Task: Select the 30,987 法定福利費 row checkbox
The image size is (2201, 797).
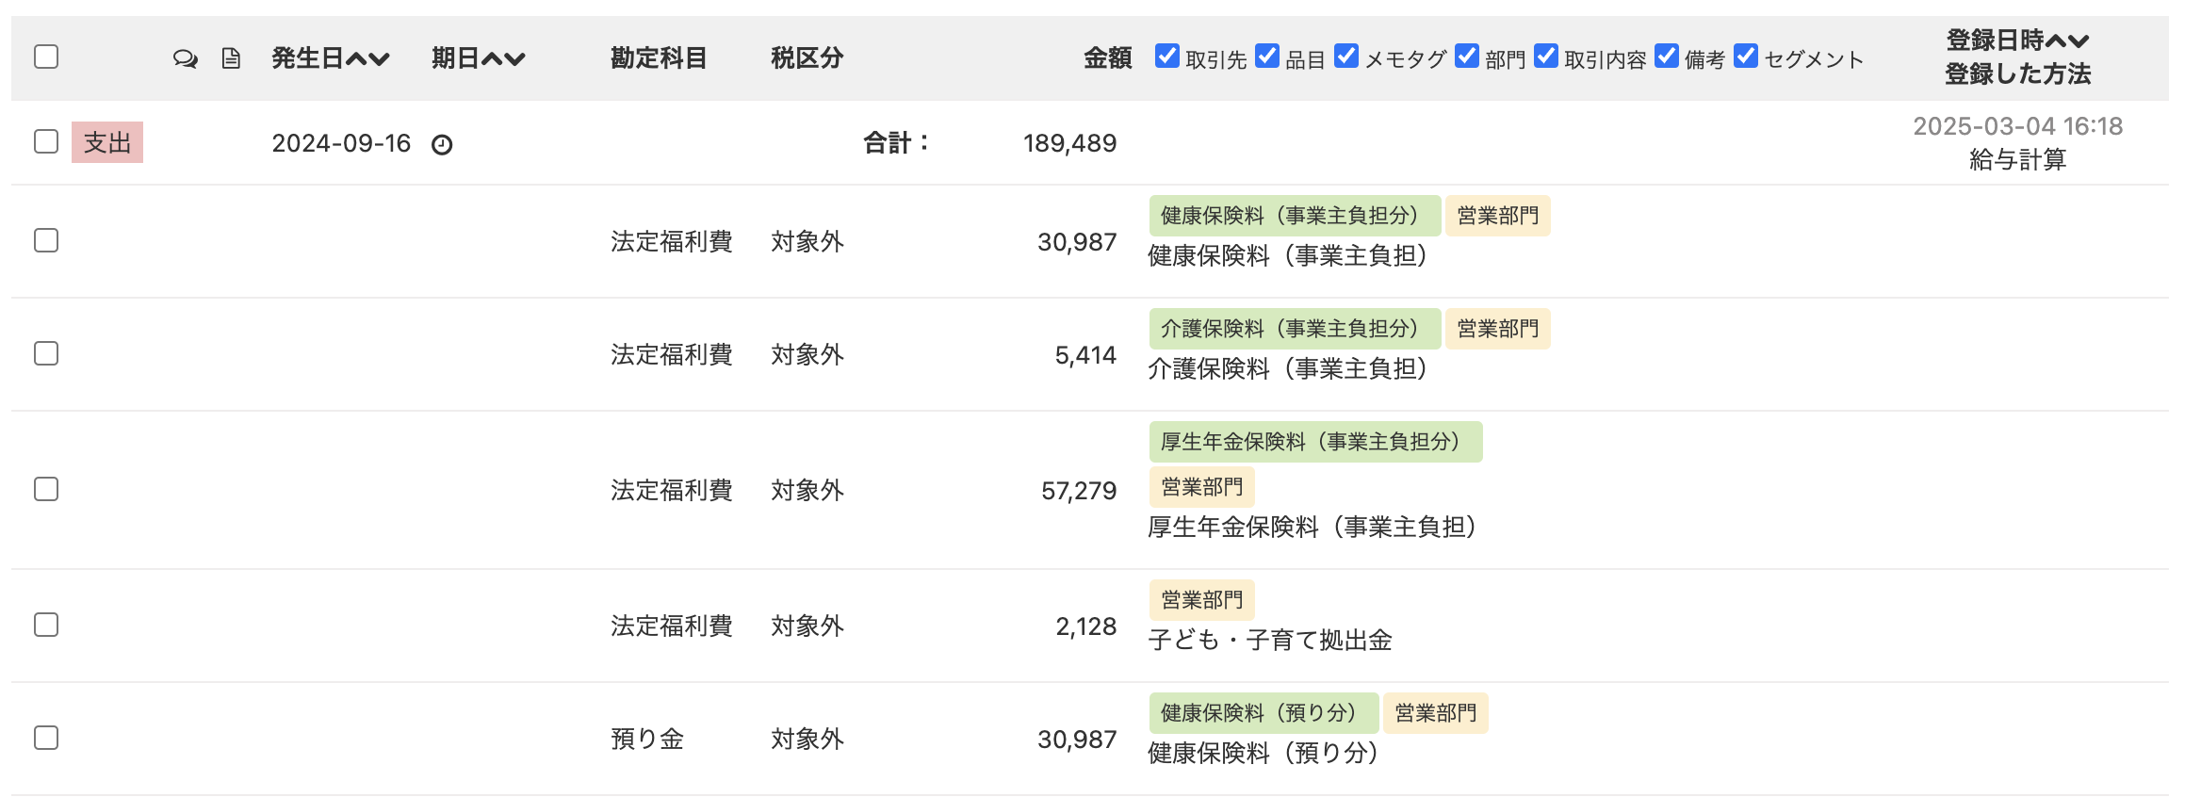Action: 46,240
